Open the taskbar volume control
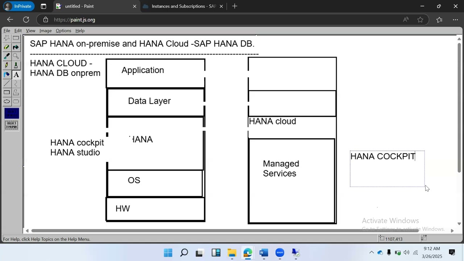 pos(406,253)
